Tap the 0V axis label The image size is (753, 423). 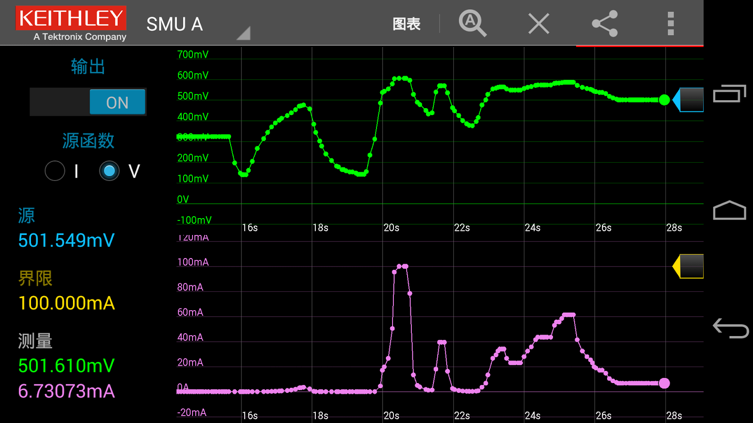183,199
